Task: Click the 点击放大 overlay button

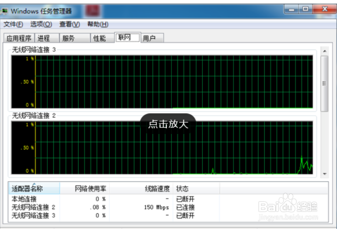Action: click(x=168, y=124)
